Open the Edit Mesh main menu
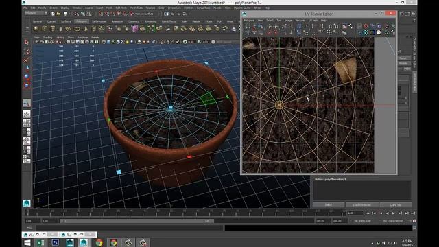This screenshot has width=439, height=247. pyautogui.click(x=121, y=8)
